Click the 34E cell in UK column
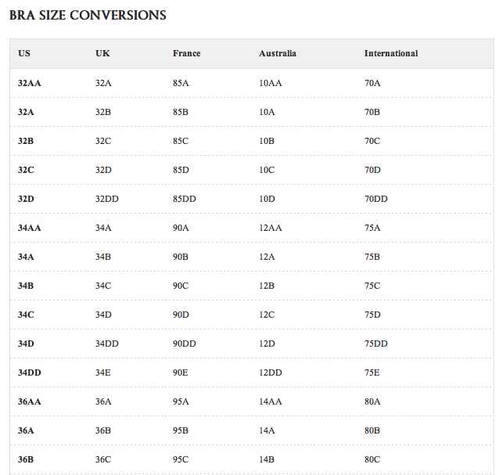 [104, 372]
